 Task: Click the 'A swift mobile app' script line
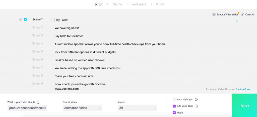pos(110,44)
